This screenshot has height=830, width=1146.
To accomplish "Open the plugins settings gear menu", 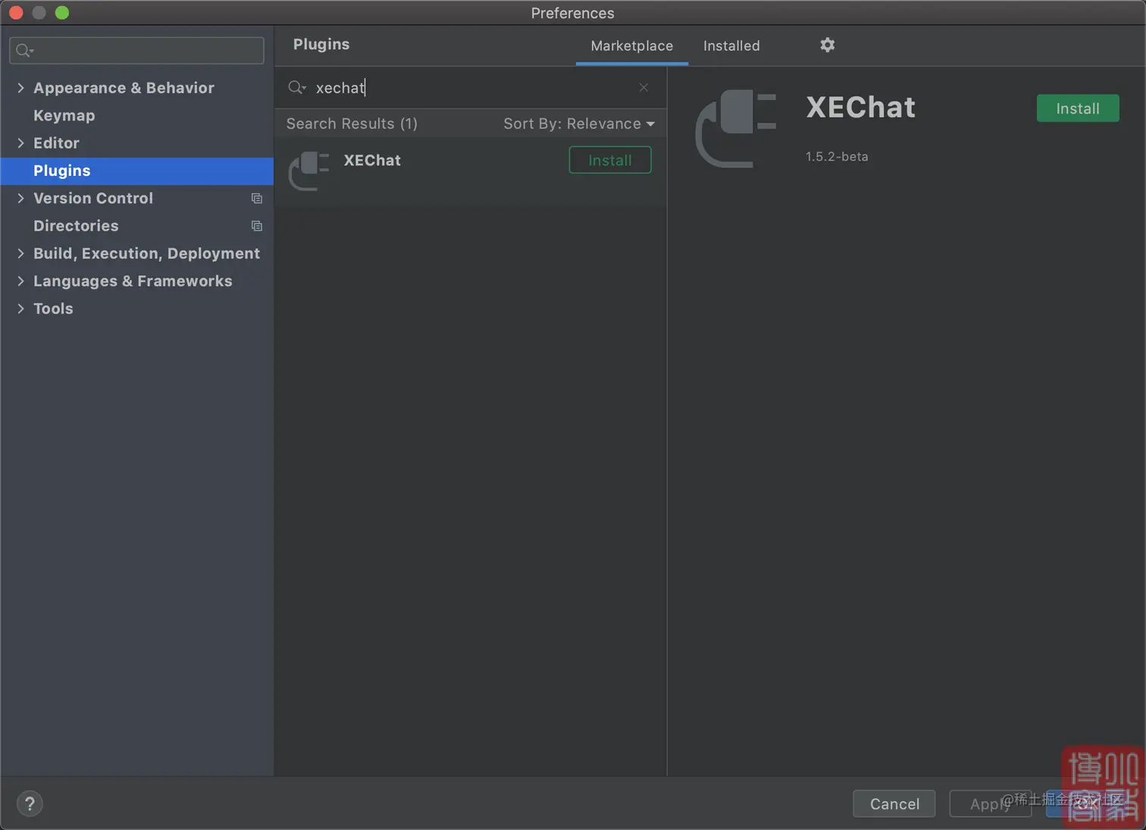I will coord(827,45).
